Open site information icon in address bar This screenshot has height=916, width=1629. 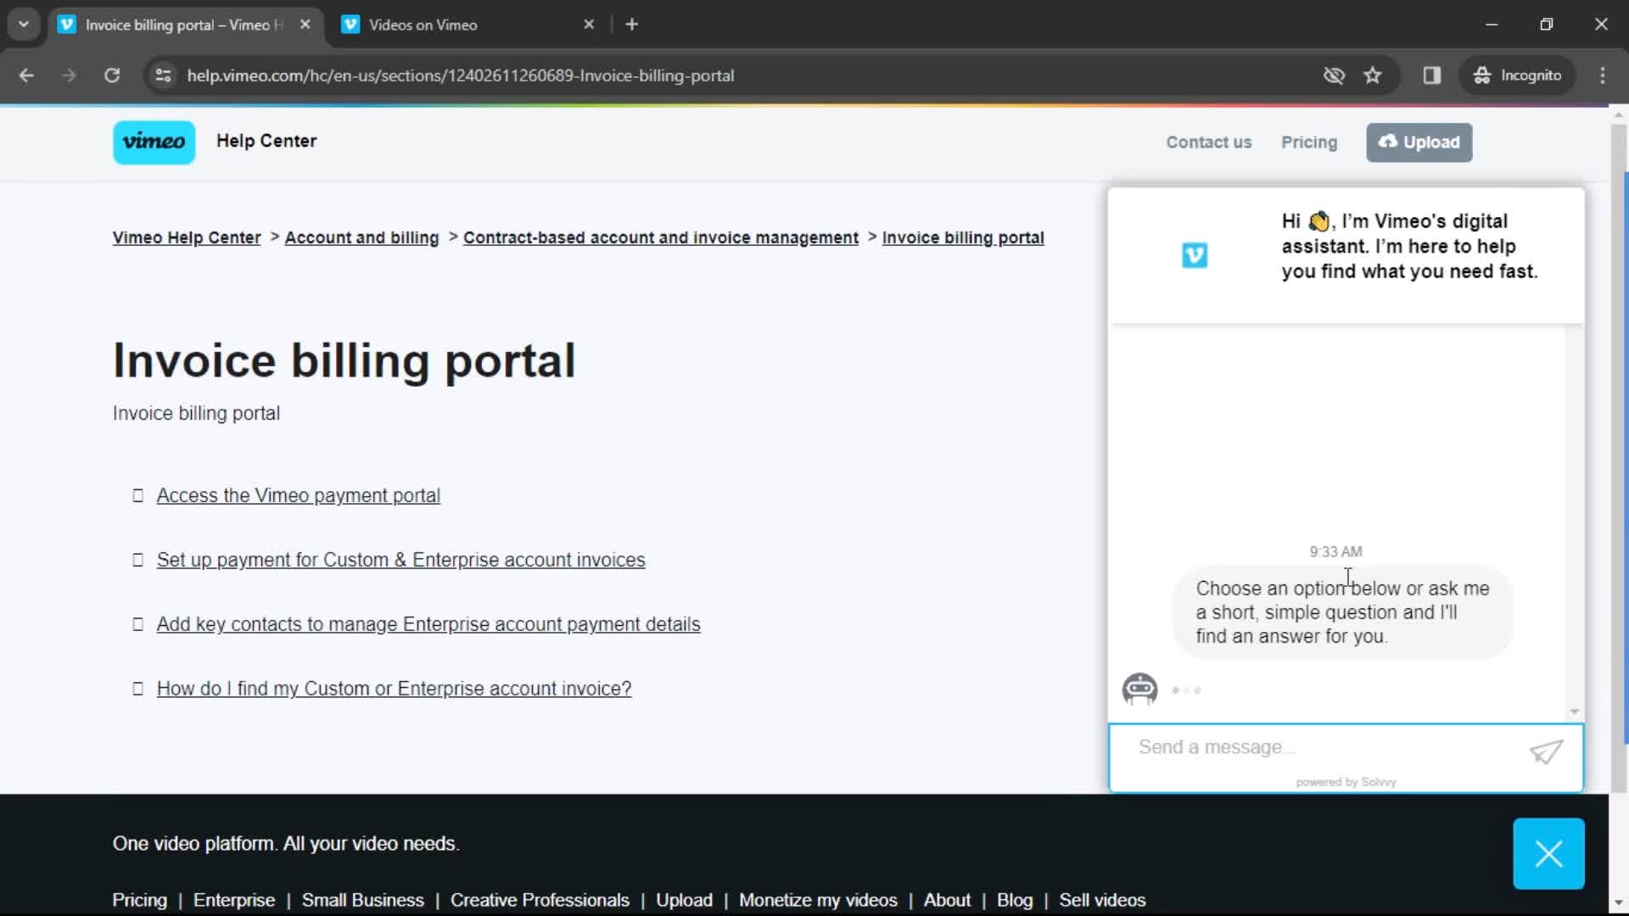click(163, 75)
